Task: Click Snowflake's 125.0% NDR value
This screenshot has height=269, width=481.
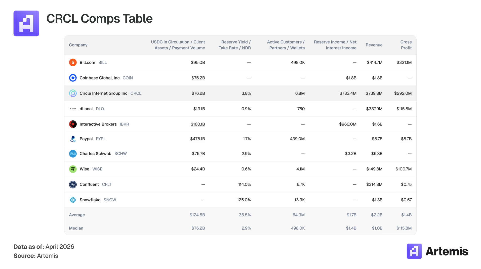Action: click(x=244, y=200)
